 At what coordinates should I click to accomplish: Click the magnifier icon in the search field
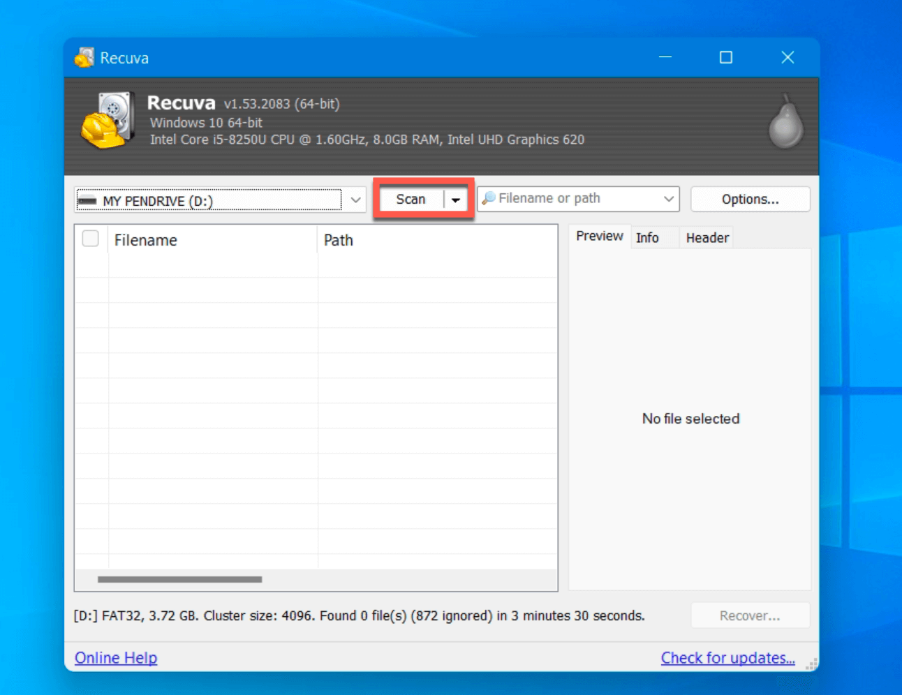coord(489,199)
